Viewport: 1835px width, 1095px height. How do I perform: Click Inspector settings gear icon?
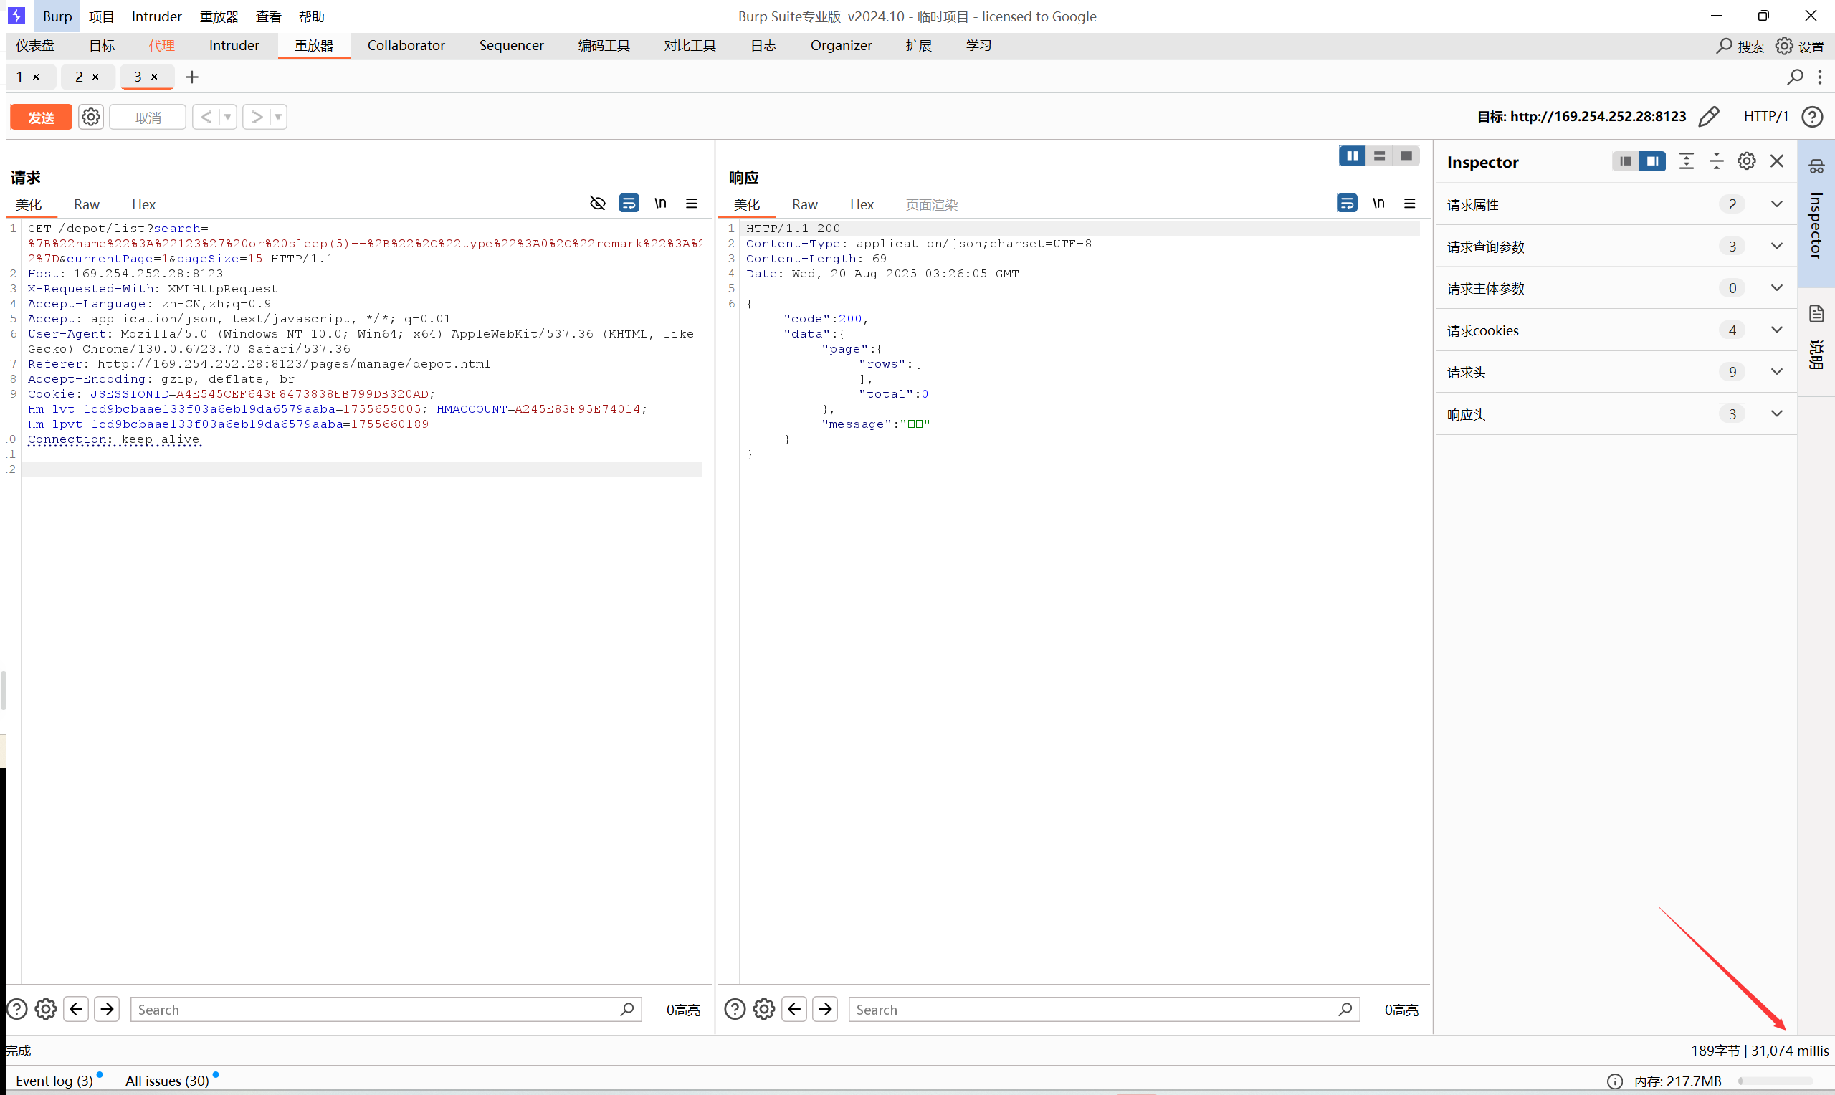[x=1746, y=161]
